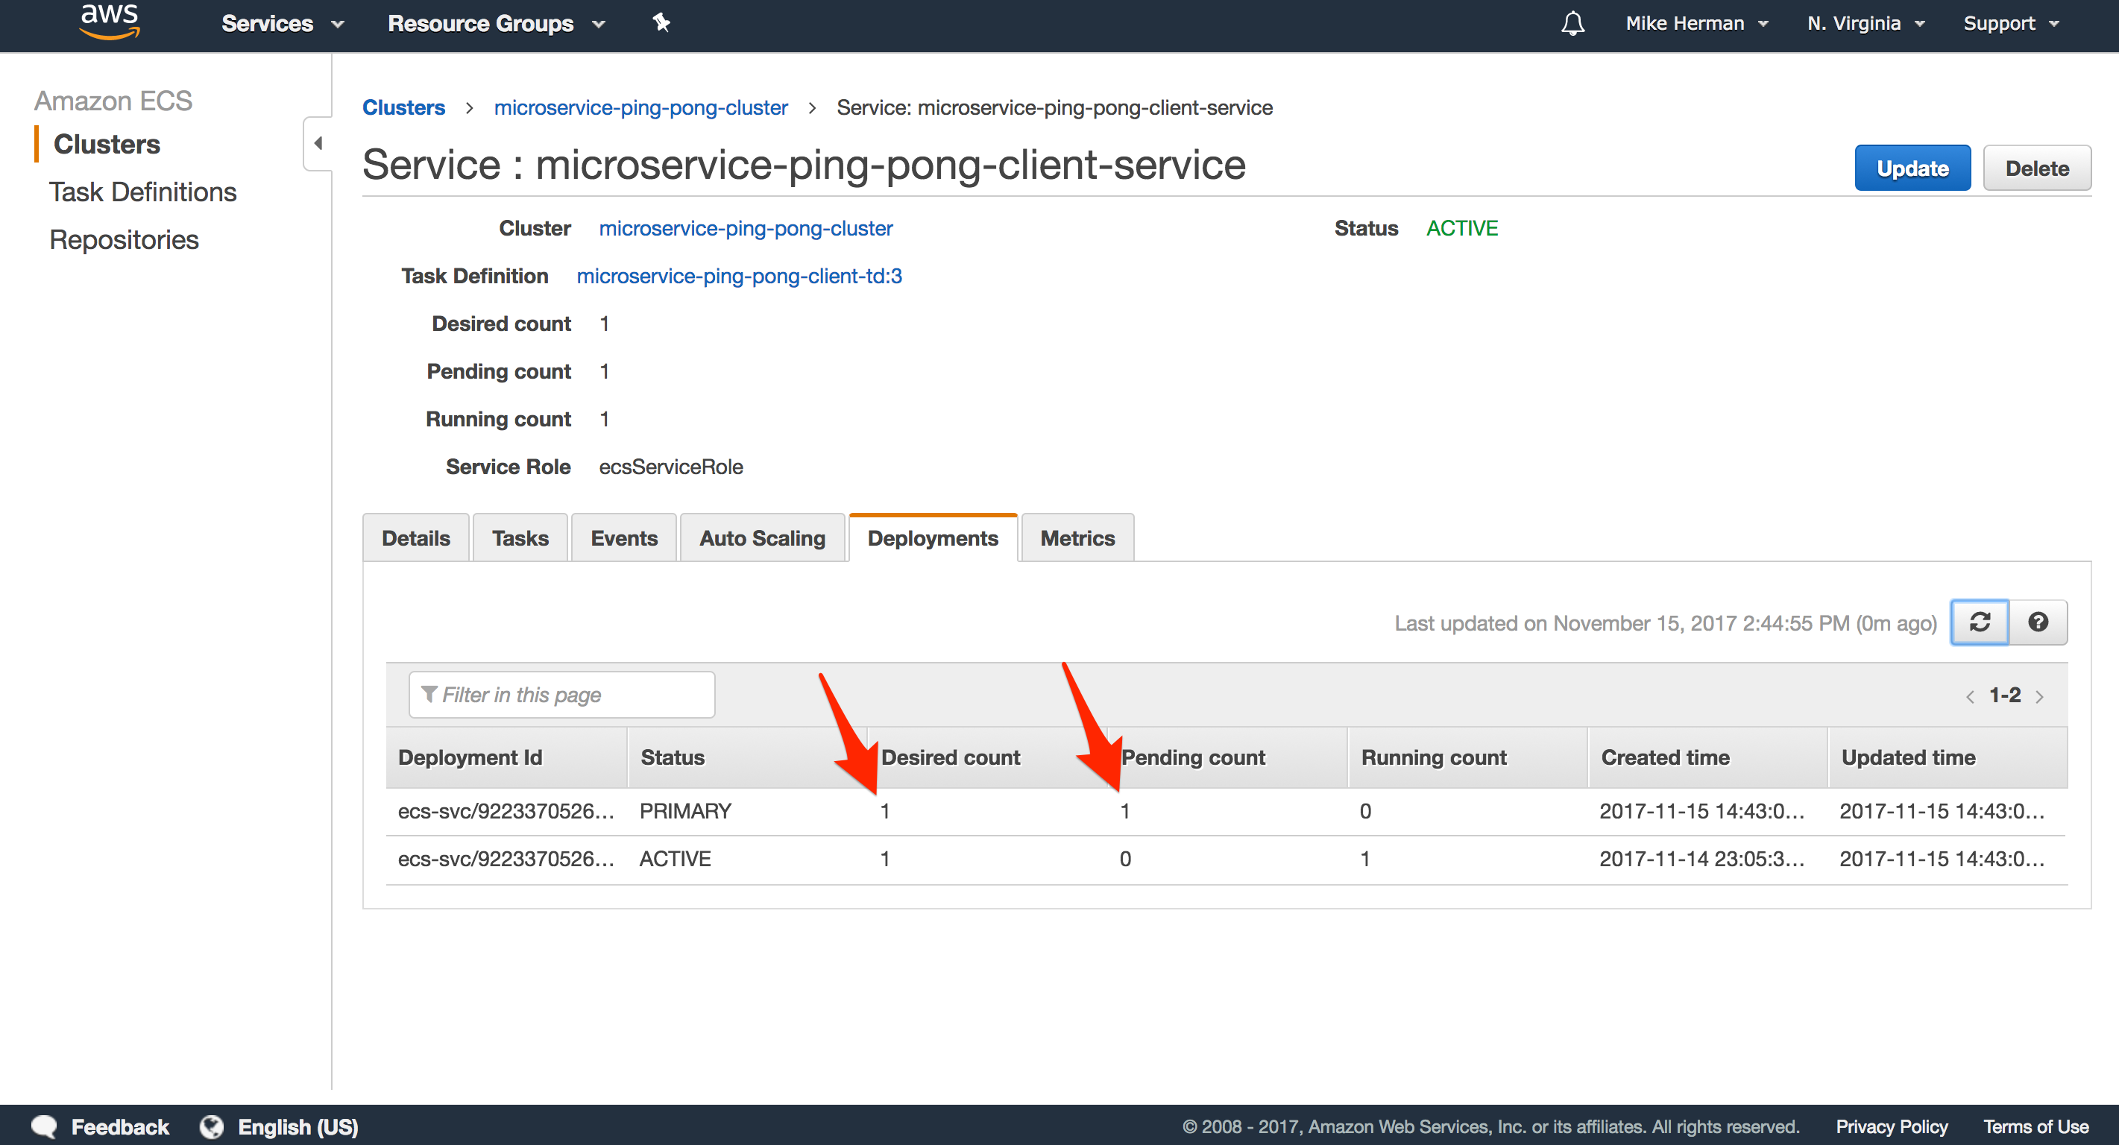Open Task Definitions in the sidebar
The width and height of the screenshot is (2119, 1145).
[142, 192]
